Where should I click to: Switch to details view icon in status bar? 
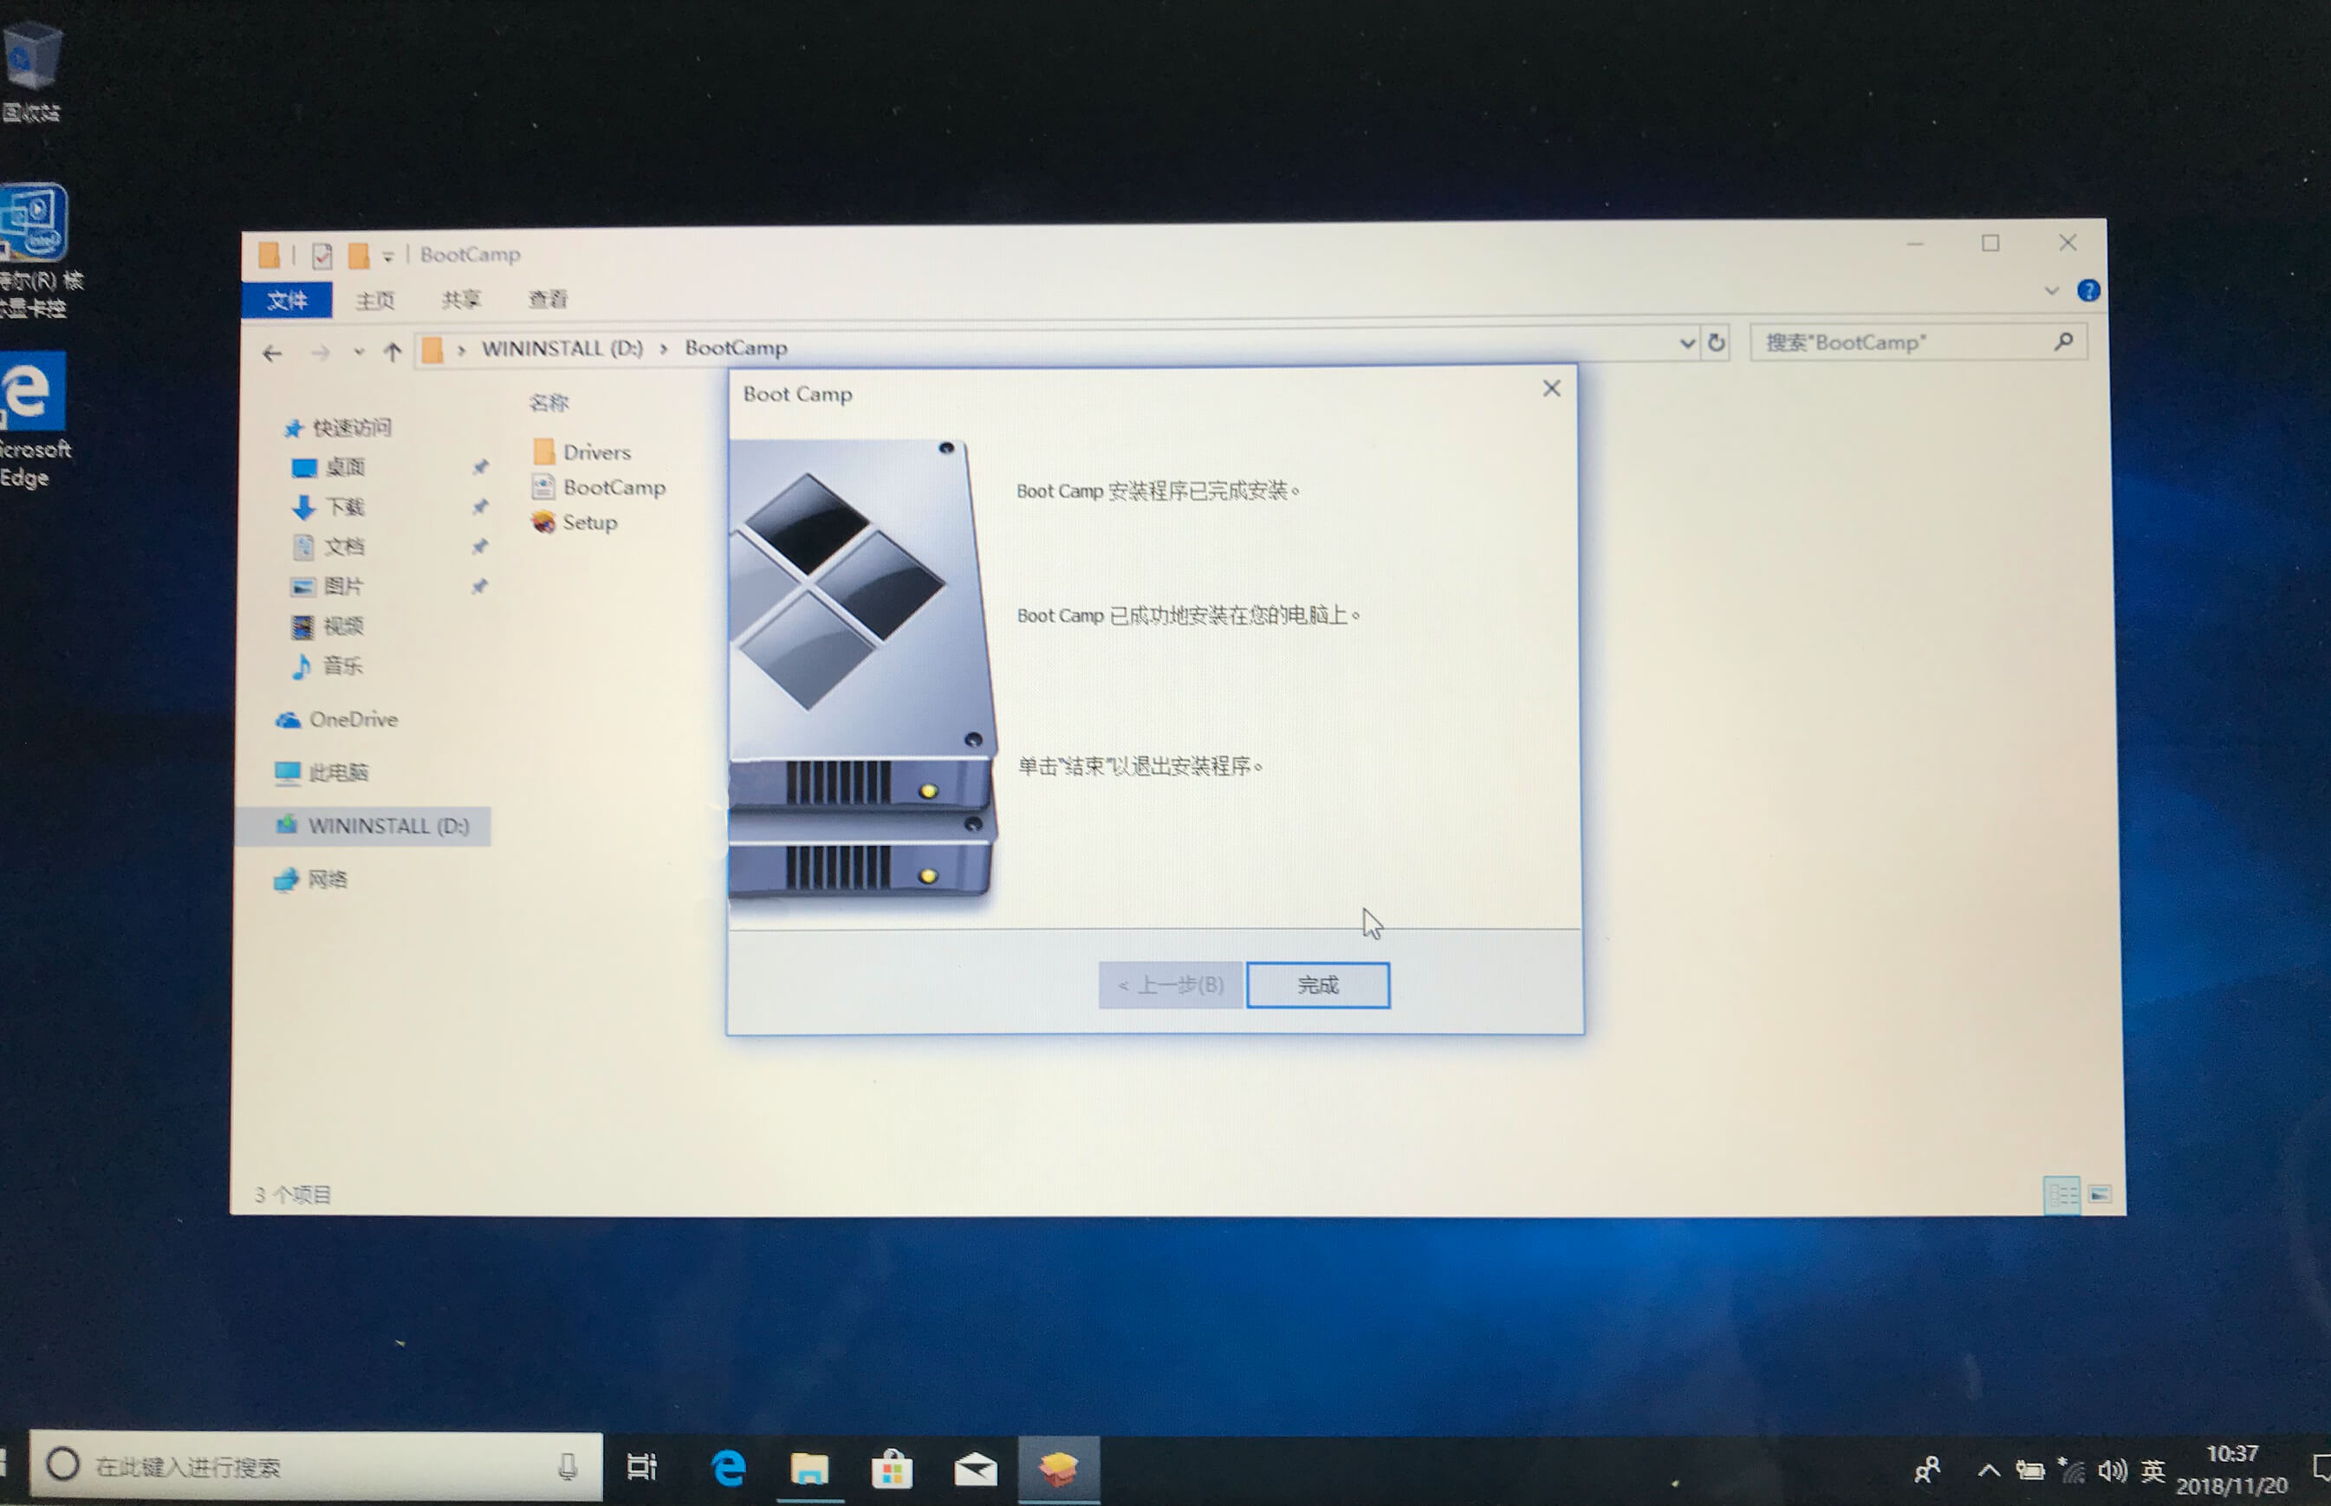tap(2062, 1194)
